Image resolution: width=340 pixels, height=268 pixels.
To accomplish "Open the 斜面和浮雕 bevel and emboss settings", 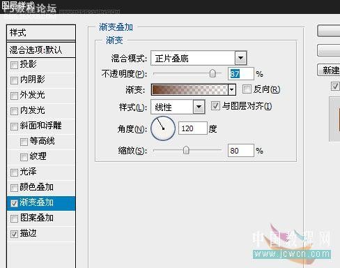I will [x=41, y=126].
